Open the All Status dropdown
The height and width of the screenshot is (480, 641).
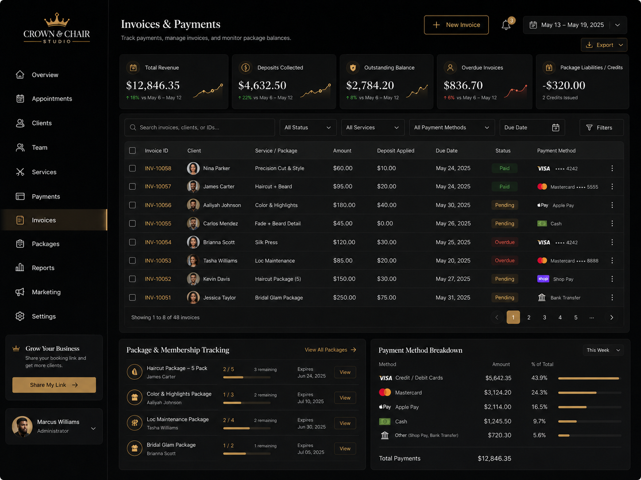tap(308, 127)
